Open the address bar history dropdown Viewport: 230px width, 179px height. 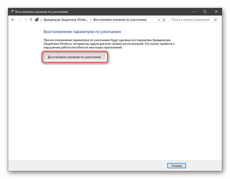pos(159,20)
